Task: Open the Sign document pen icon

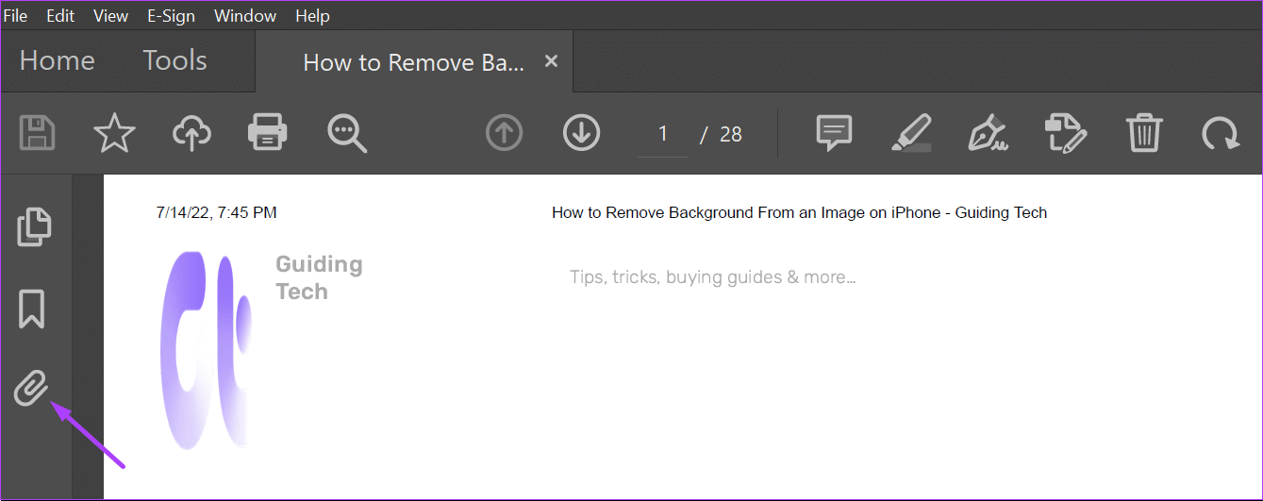Action: click(988, 133)
